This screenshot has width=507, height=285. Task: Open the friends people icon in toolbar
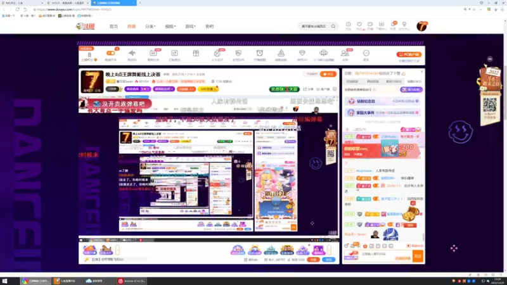(345, 53)
